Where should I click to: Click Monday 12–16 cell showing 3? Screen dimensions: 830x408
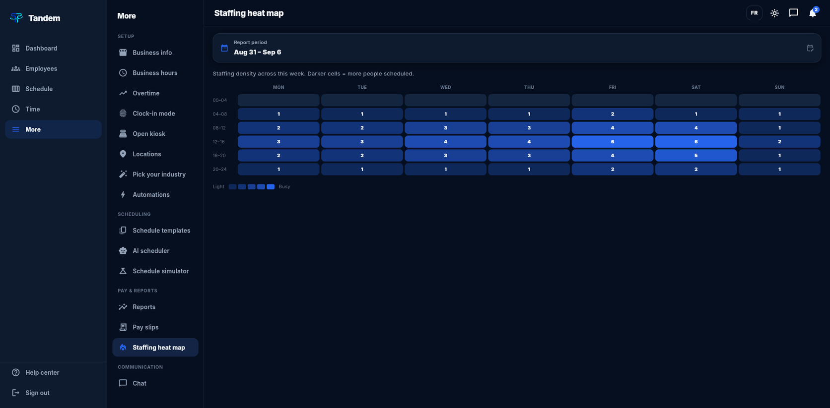(x=278, y=142)
